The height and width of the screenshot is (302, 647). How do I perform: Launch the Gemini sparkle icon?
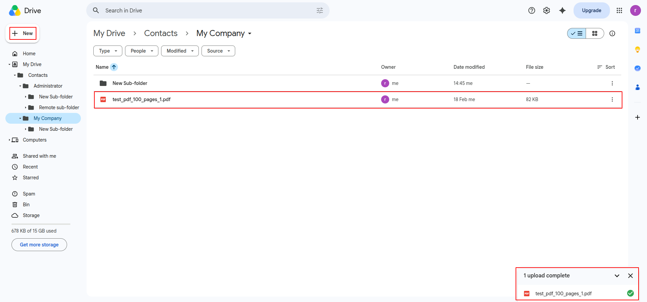pos(562,10)
